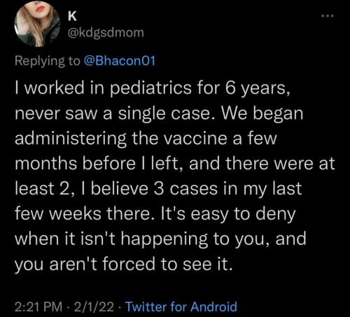Image resolution: width=350 pixels, height=317 pixels.
Task: Open the @kdgsdmom handle profile
Action: 106,33
